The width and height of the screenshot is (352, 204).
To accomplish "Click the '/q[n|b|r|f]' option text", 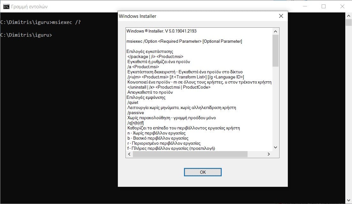I will 135,123.
